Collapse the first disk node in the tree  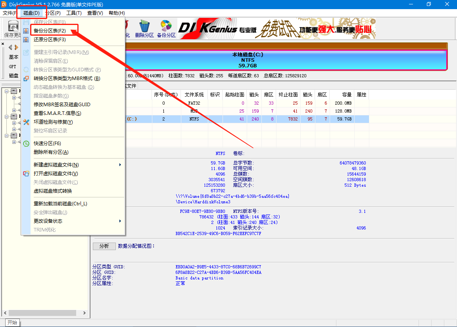(6, 91)
